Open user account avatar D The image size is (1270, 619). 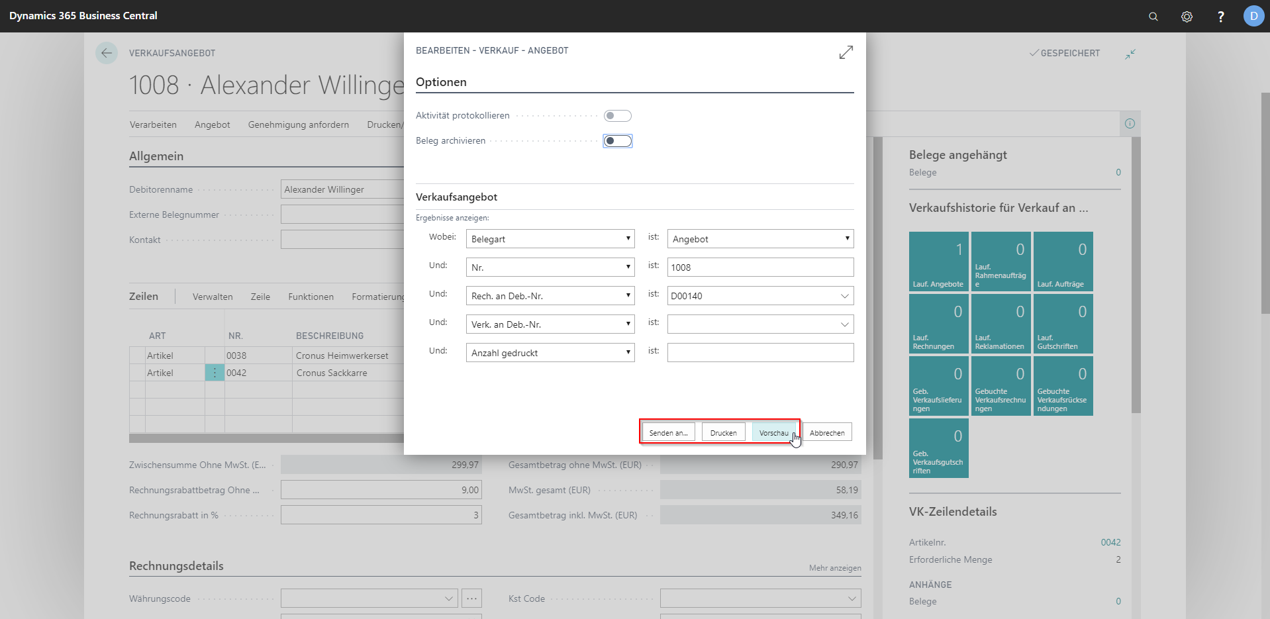click(1253, 16)
